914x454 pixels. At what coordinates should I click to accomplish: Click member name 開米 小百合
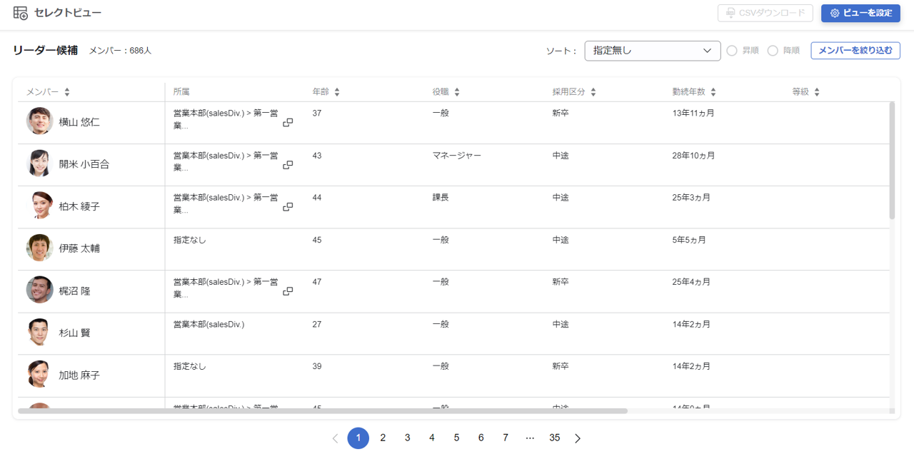tap(84, 164)
